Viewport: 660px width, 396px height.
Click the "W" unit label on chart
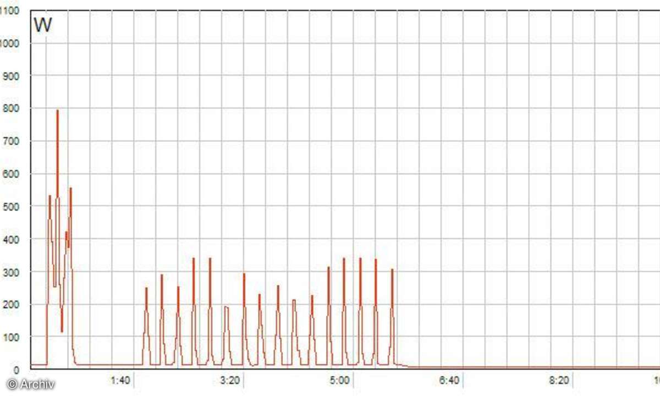(42, 25)
